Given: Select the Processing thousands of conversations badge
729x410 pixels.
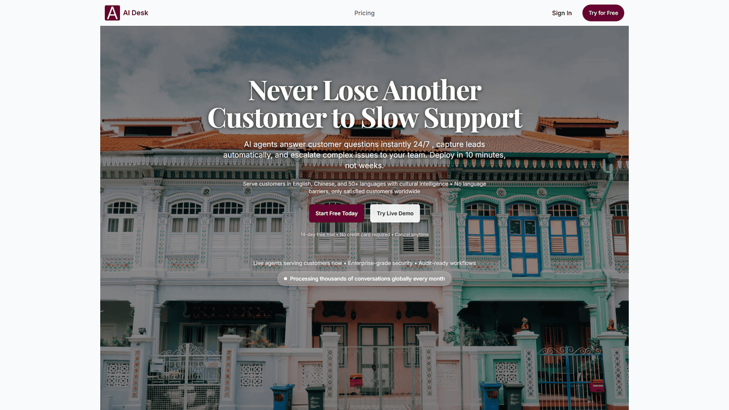Looking at the screenshot, I should (x=364, y=279).
